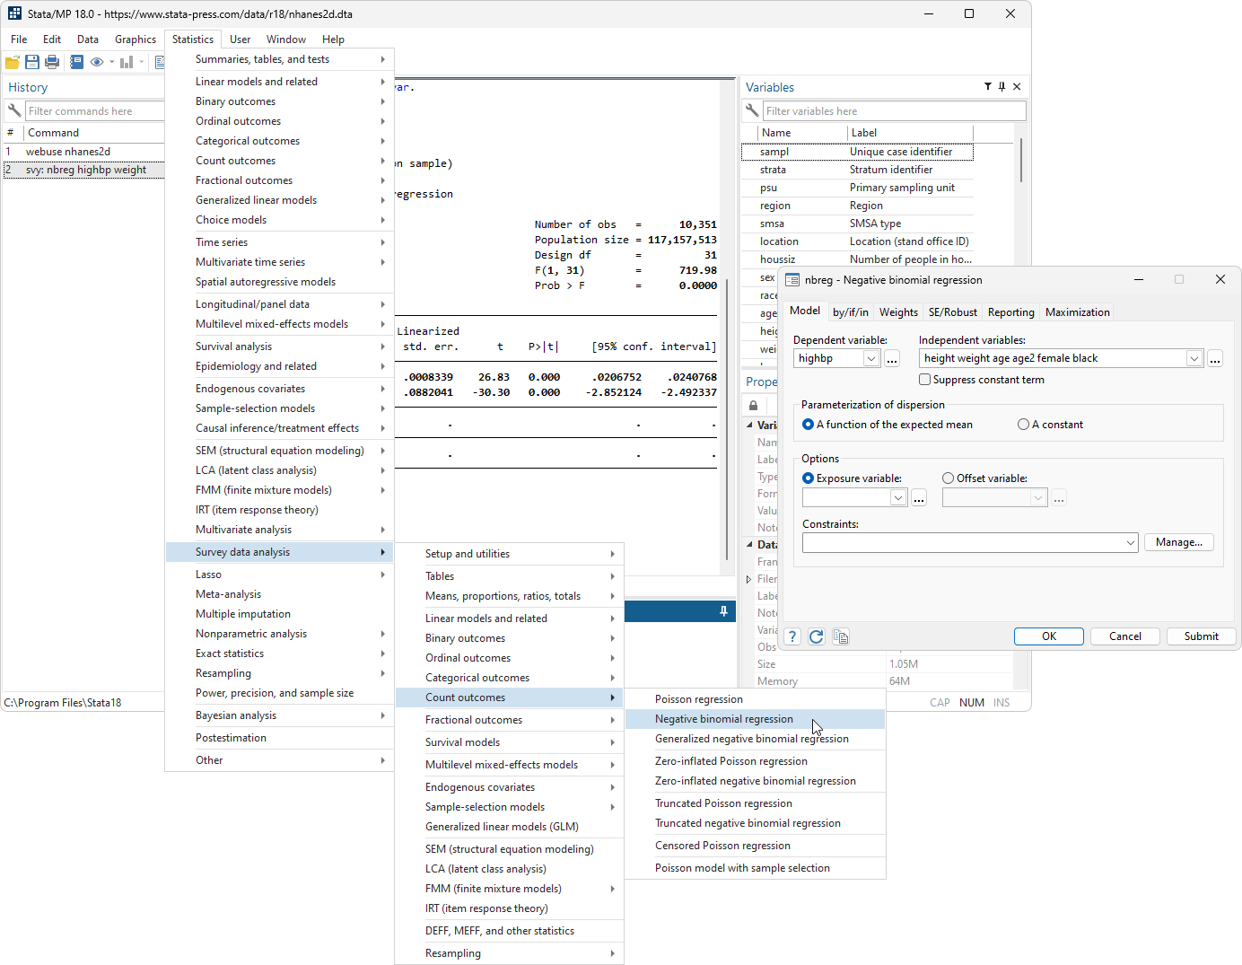Click OK in the nbreg dialog
1242x965 pixels.
1049,636
